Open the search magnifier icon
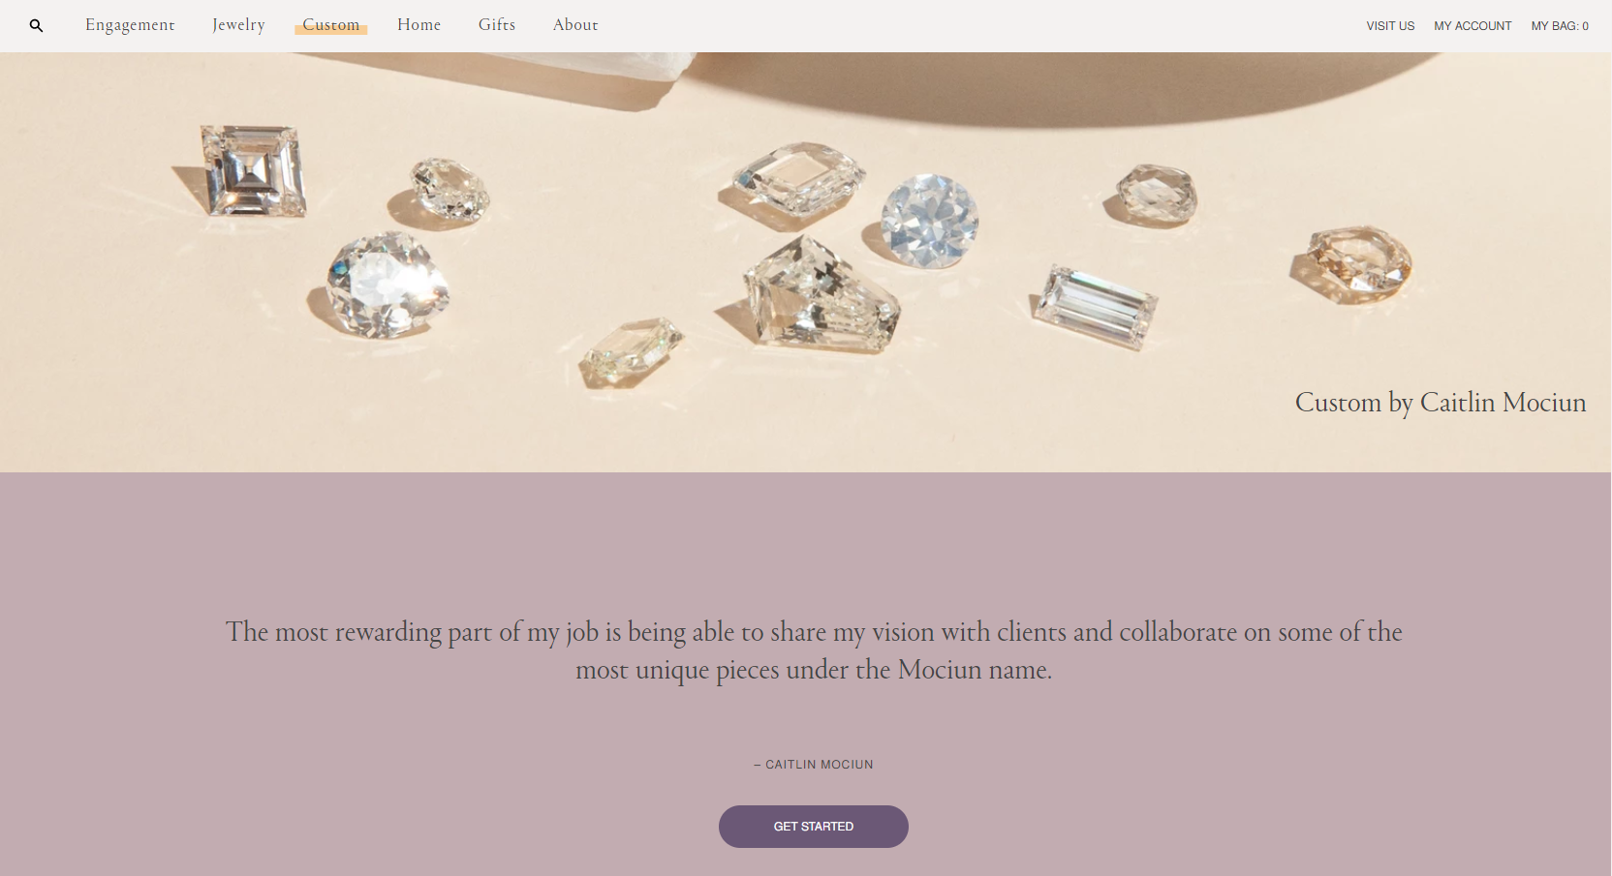The image size is (1612, 876). click(x=36, y=26)
